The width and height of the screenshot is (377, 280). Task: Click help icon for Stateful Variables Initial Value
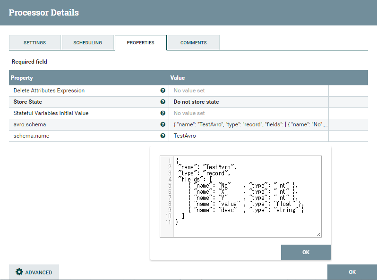163,113
